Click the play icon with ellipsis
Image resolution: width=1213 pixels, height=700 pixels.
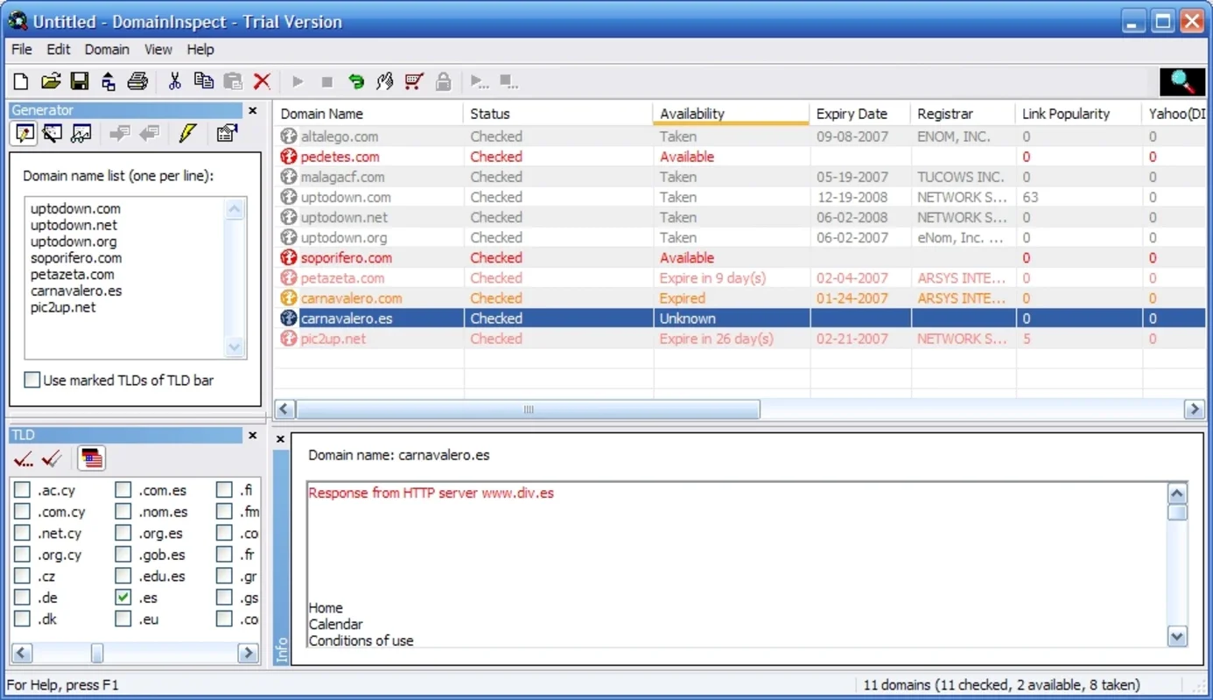[480, 82]
